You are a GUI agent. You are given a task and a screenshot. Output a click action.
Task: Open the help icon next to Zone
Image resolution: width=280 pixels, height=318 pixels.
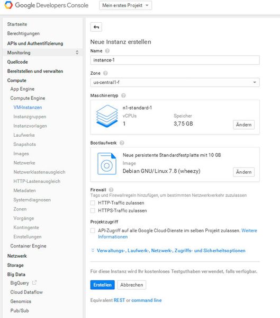click(x=105, y=73)
